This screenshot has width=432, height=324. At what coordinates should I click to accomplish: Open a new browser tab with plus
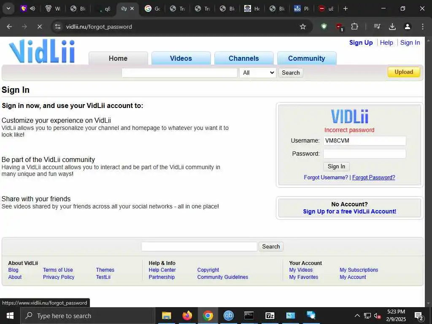(x=345, y=8)
